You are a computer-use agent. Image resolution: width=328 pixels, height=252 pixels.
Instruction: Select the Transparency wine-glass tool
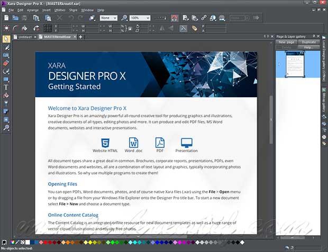click(6, 104)
